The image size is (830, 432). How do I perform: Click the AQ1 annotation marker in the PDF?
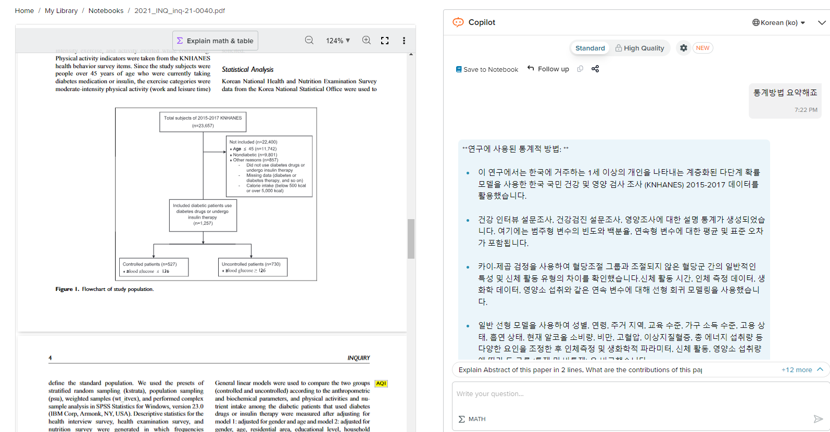click(x=381, y=384)
